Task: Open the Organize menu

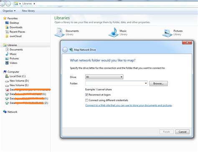Action: tap(9, 11)
